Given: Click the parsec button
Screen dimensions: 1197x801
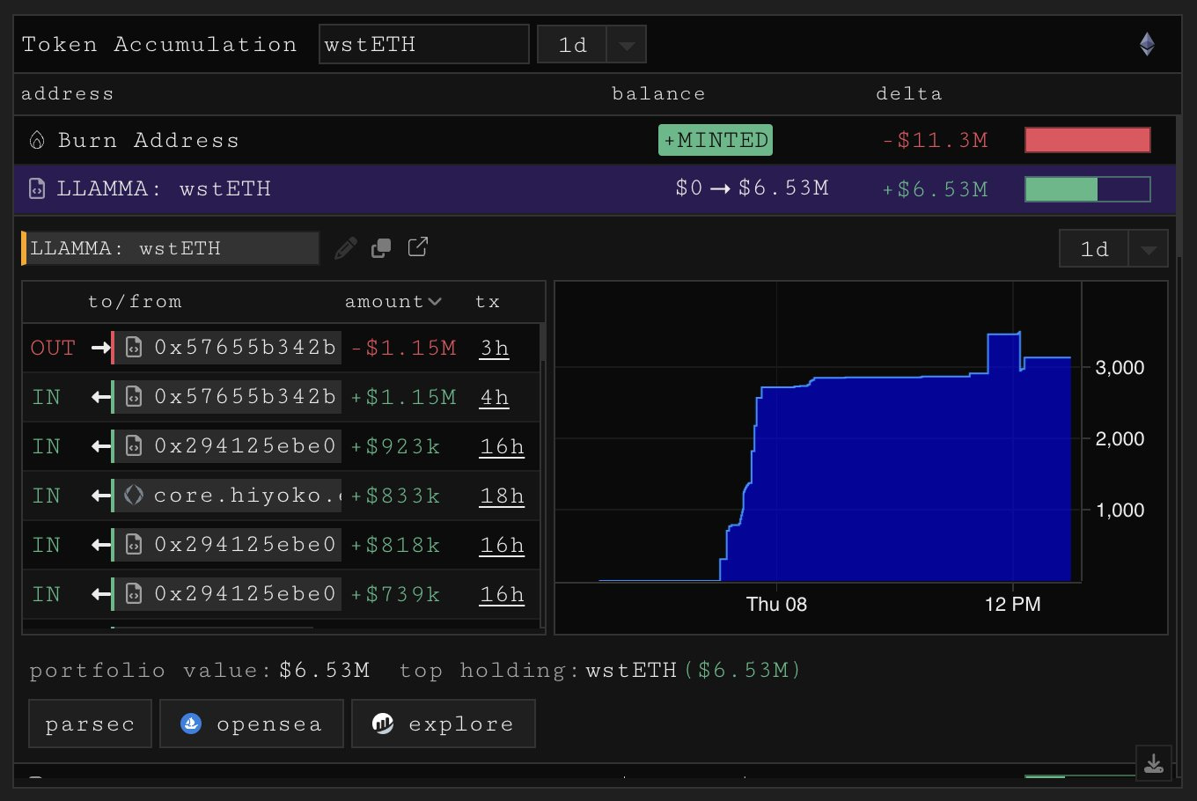Looking at the screenshot, I should [90, 724].
